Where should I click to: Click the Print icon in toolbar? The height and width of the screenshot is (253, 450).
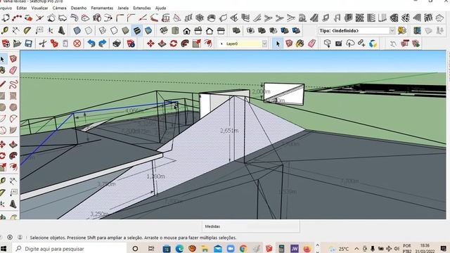[117, 44]
